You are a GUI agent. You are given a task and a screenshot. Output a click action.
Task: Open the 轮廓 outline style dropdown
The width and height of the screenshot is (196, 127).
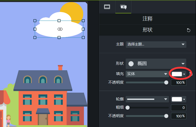(147, 99)
